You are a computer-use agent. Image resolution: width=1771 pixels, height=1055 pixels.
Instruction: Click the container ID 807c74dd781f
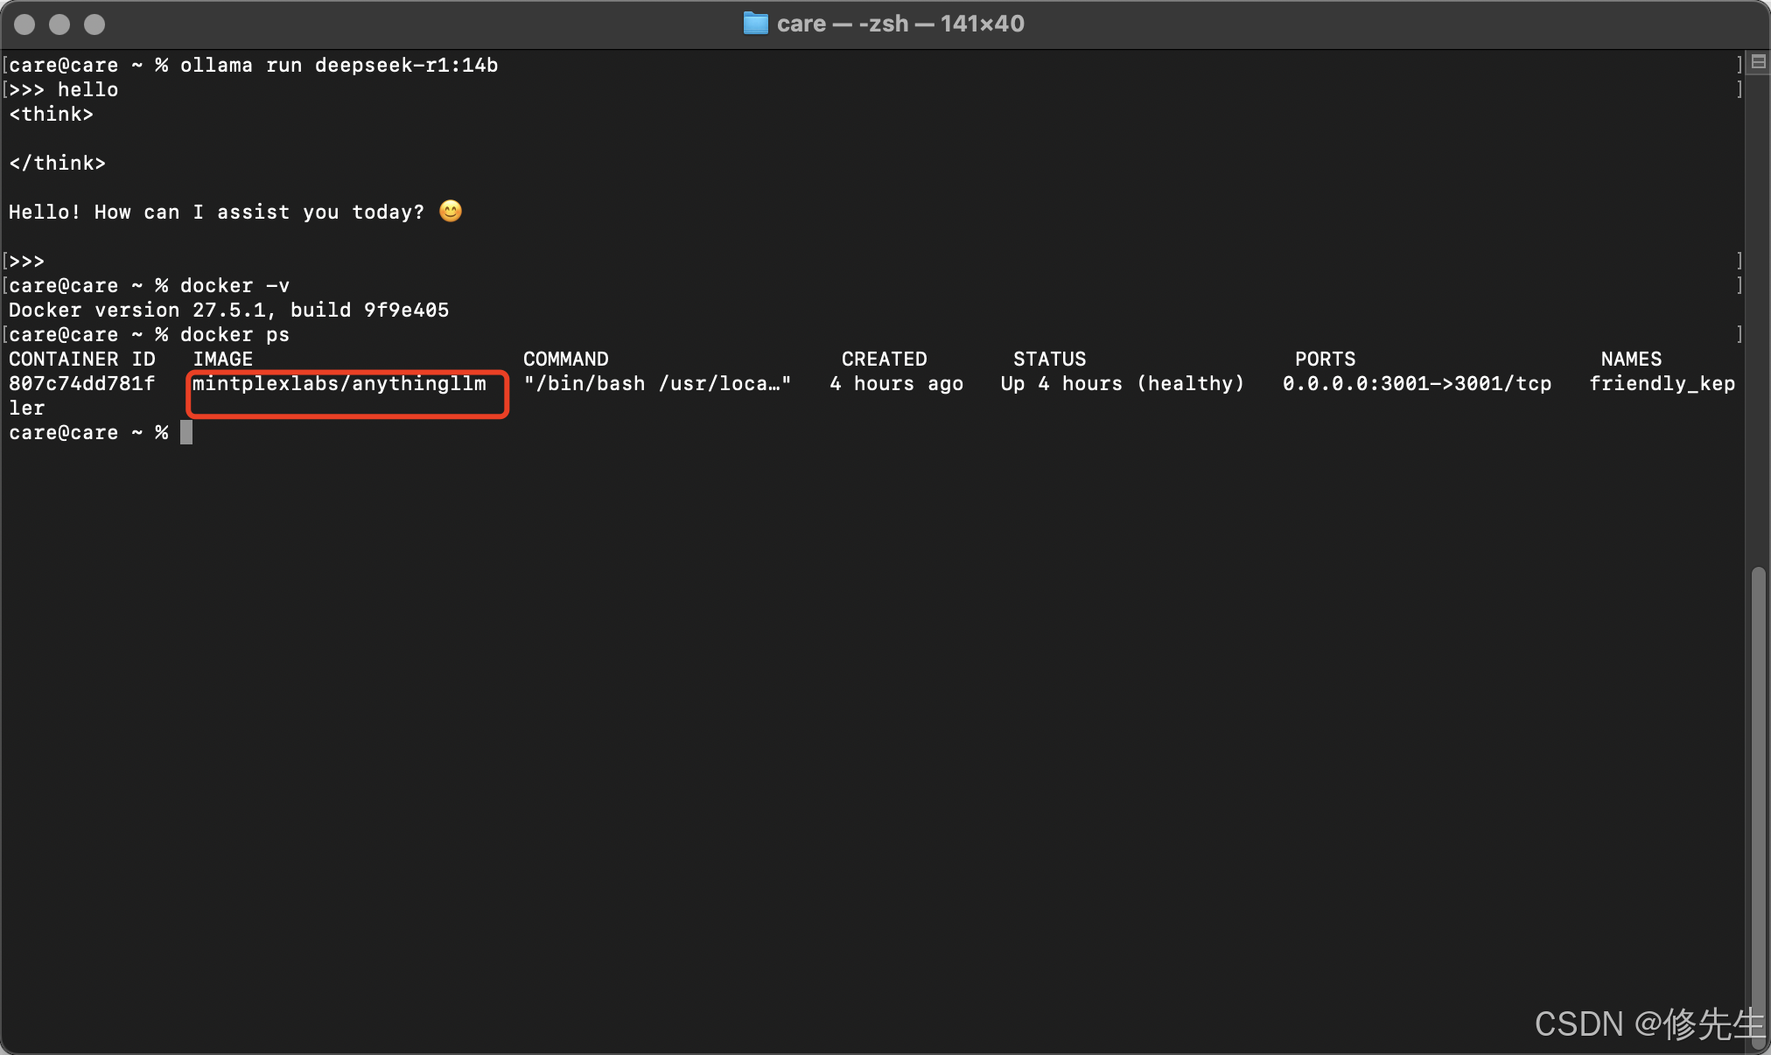[81, 383]
